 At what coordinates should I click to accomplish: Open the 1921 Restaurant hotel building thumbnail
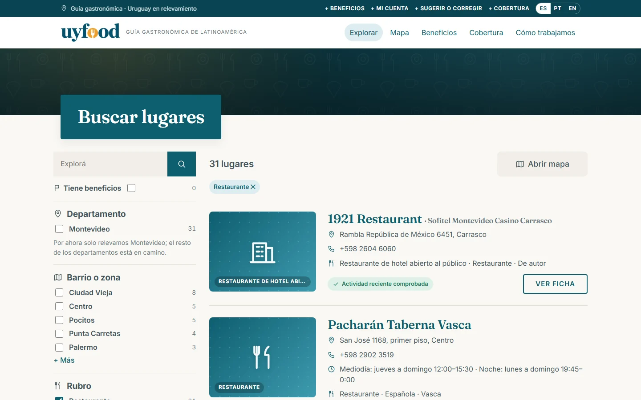point(263,252)
